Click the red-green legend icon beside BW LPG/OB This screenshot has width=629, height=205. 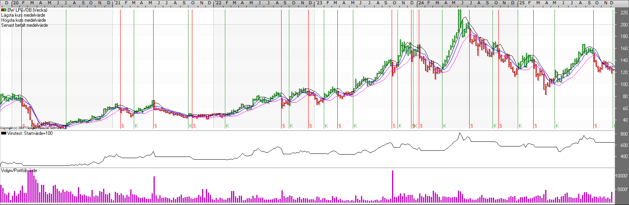[3, 10]
